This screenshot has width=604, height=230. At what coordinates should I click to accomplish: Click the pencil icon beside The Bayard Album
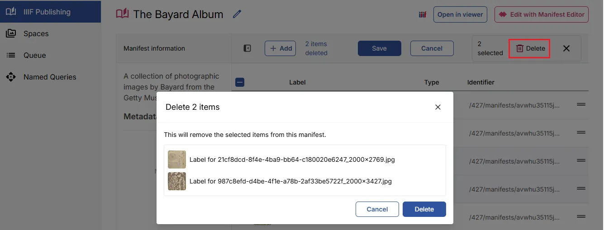(x=237, y=14)
